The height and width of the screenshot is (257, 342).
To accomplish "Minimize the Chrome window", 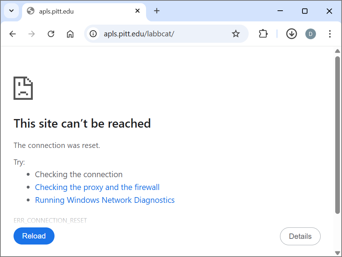I will pos(280,11).
